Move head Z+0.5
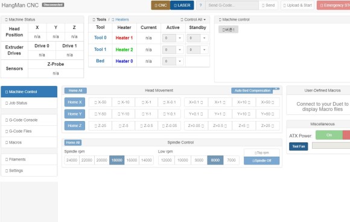The width and height of the screenshot is (350, 222). coord(220,126)
